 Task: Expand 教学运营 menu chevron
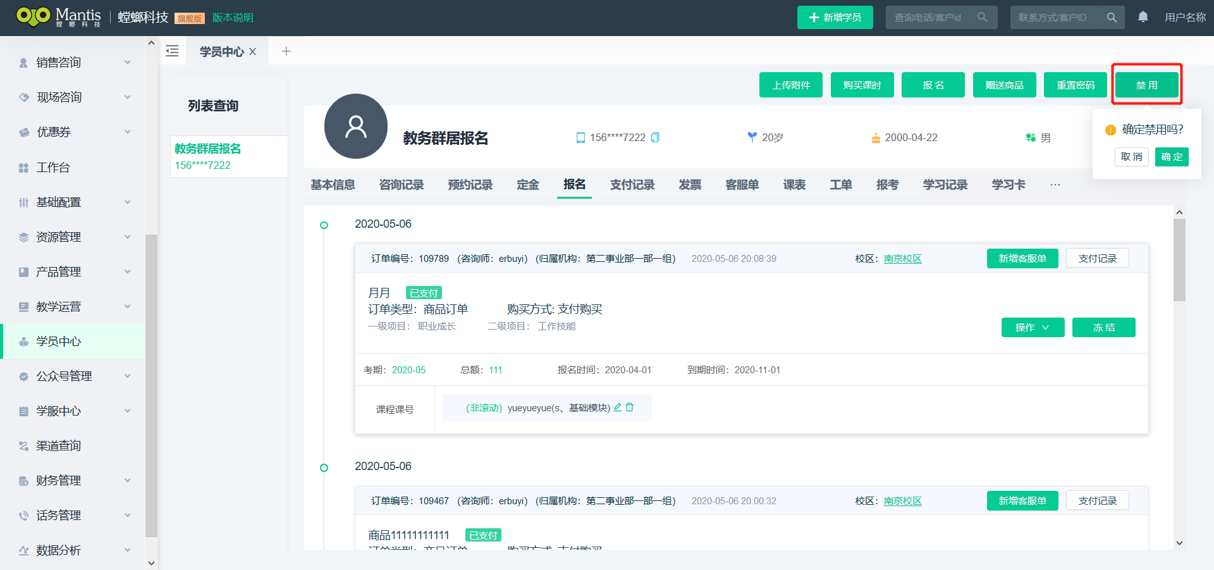coord(127,306)
